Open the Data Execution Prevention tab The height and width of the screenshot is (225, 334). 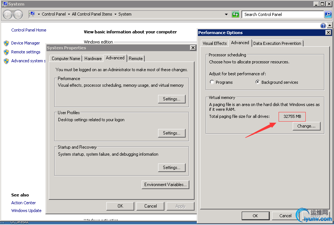[x=277, y=43]
